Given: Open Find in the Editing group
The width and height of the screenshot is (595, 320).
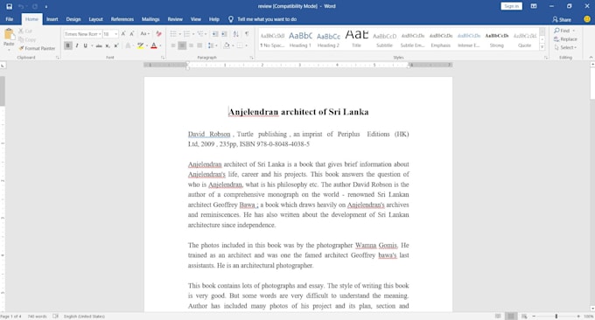Looking at the screenshot, I should click(563, 31).
